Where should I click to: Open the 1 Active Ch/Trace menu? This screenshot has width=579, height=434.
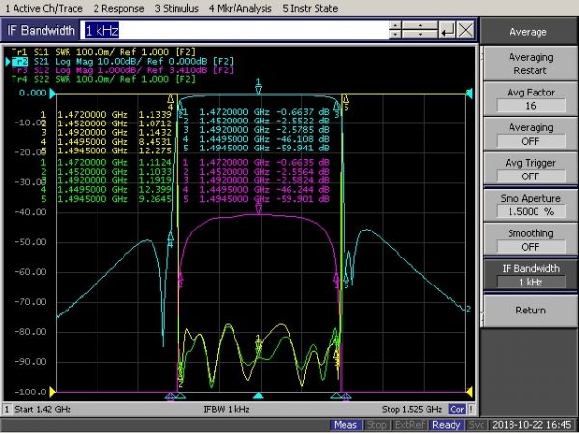point(44,8)
